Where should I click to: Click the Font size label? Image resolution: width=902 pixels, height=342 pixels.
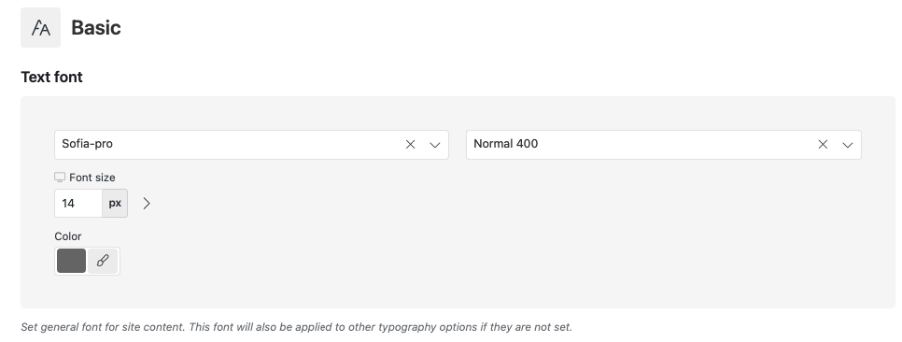point(92,178)
